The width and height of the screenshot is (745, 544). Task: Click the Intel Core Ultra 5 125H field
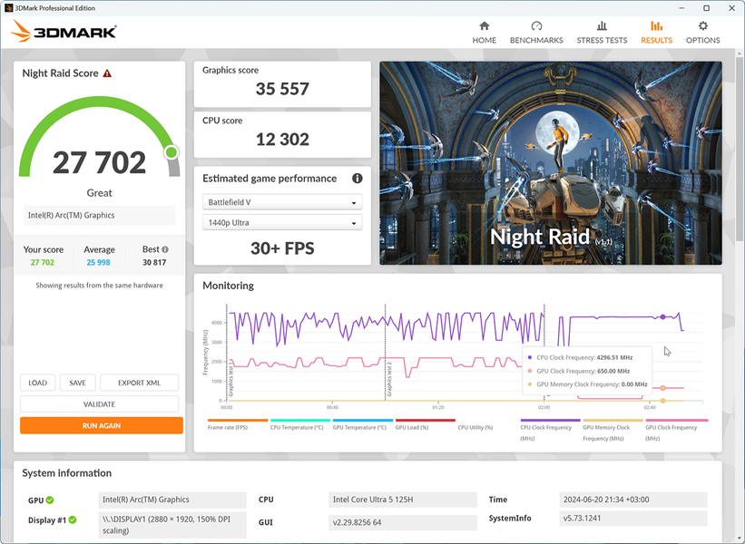tap(402, 500)
